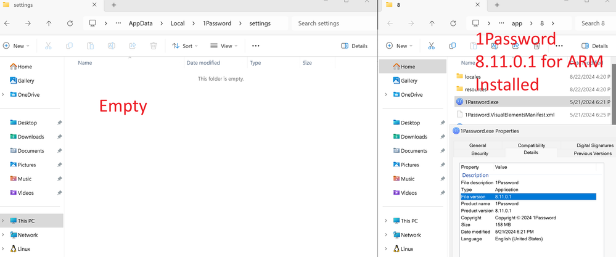Switch to the Digital Signatures tab
The image size is (616, 257).
[x=594, y=145]
